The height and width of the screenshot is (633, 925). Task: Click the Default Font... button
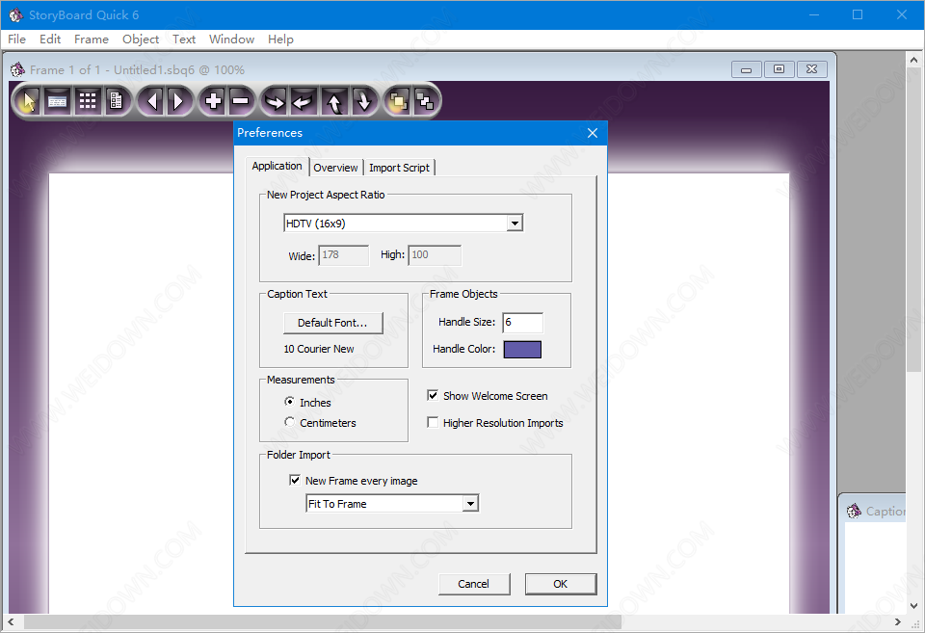tap(332, 323)
